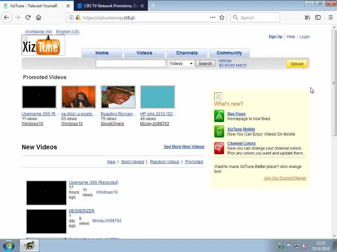This screenshot has height=252, width=337.
Task: Click the red Channel Colors icon
Action: click(219, 148)
